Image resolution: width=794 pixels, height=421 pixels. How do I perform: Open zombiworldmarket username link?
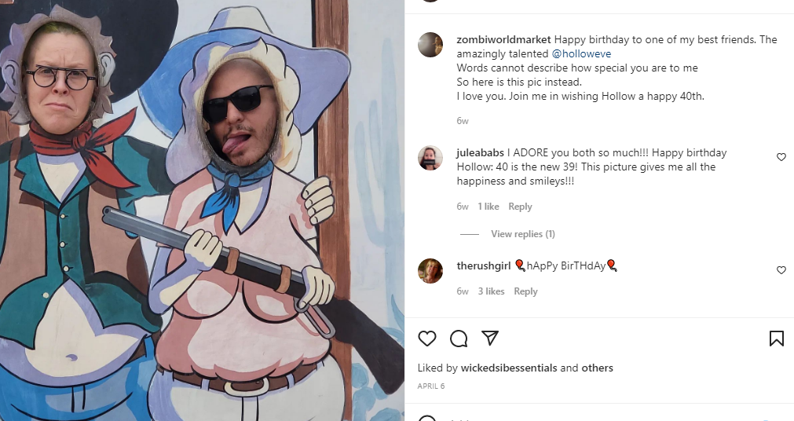pos(504,39)
